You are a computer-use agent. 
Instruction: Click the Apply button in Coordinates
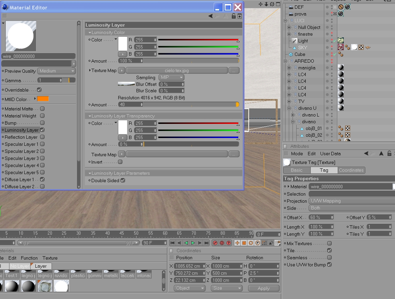click(264, 288)
